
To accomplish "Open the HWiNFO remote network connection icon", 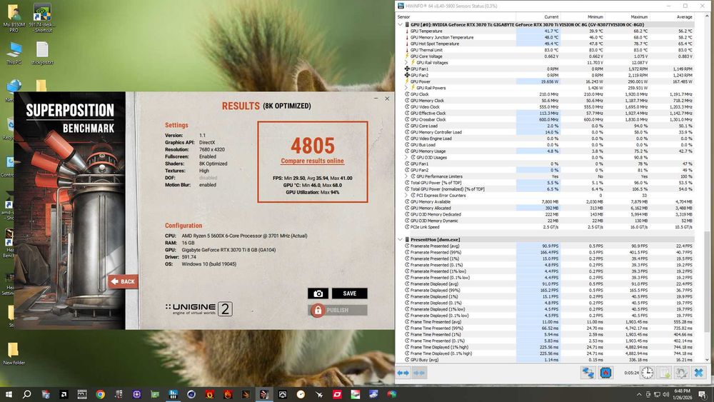I will tap(588, 373).
